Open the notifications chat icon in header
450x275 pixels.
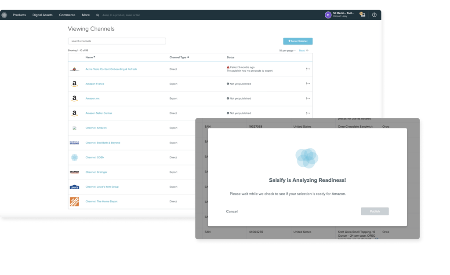pos(363,15)
